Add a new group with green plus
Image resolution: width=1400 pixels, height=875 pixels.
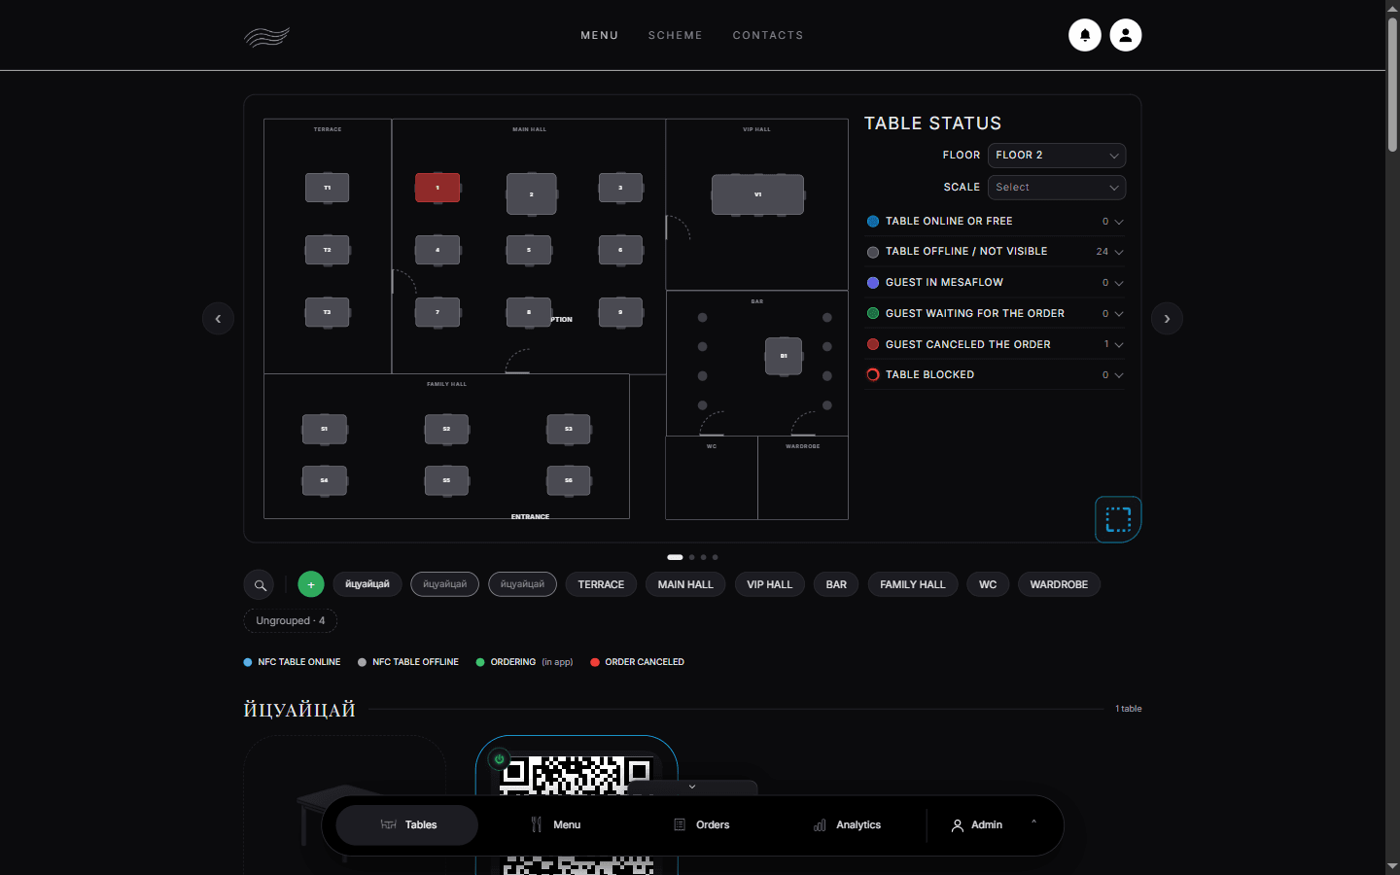coord(311,584)
